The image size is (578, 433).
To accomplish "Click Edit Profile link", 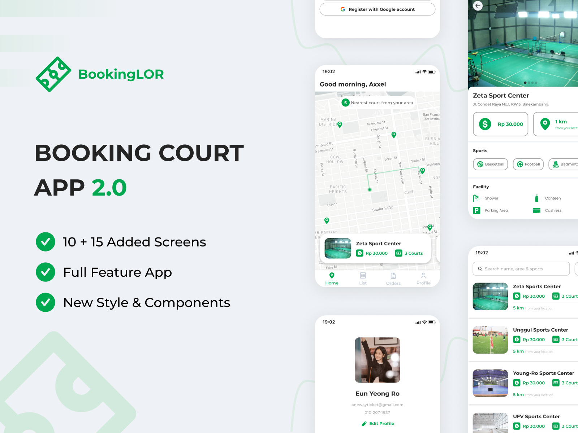I will coord(378,424).
